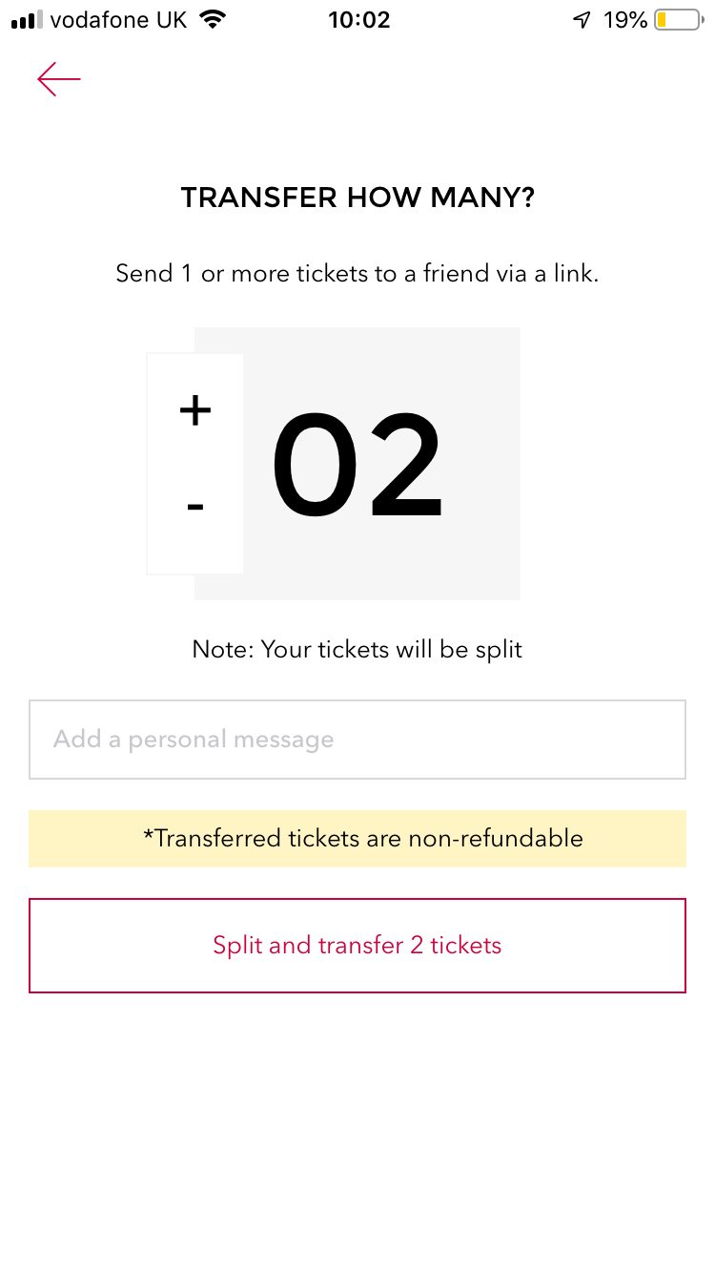The image size is (715, 1273).
Task: Click 'Note: Your tickets will be split' text
Action: coord(357,650)
